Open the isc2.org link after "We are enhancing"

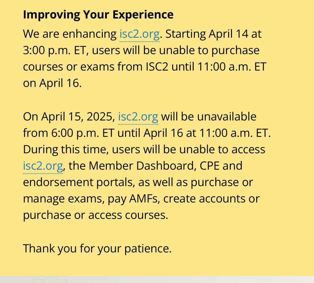click(139, 34)
